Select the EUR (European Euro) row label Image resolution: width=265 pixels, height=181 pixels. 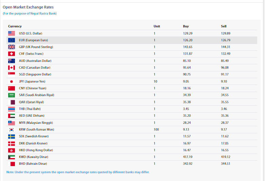pos(33,40)
